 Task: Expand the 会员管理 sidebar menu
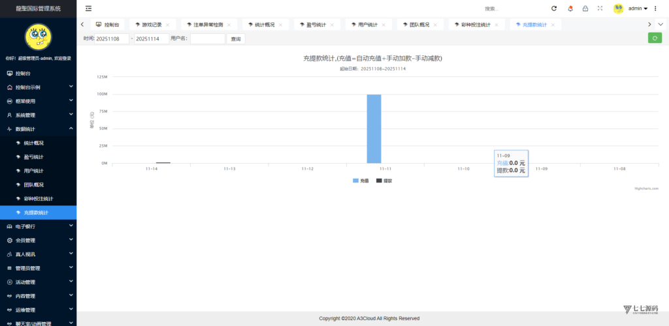[38, 241]
